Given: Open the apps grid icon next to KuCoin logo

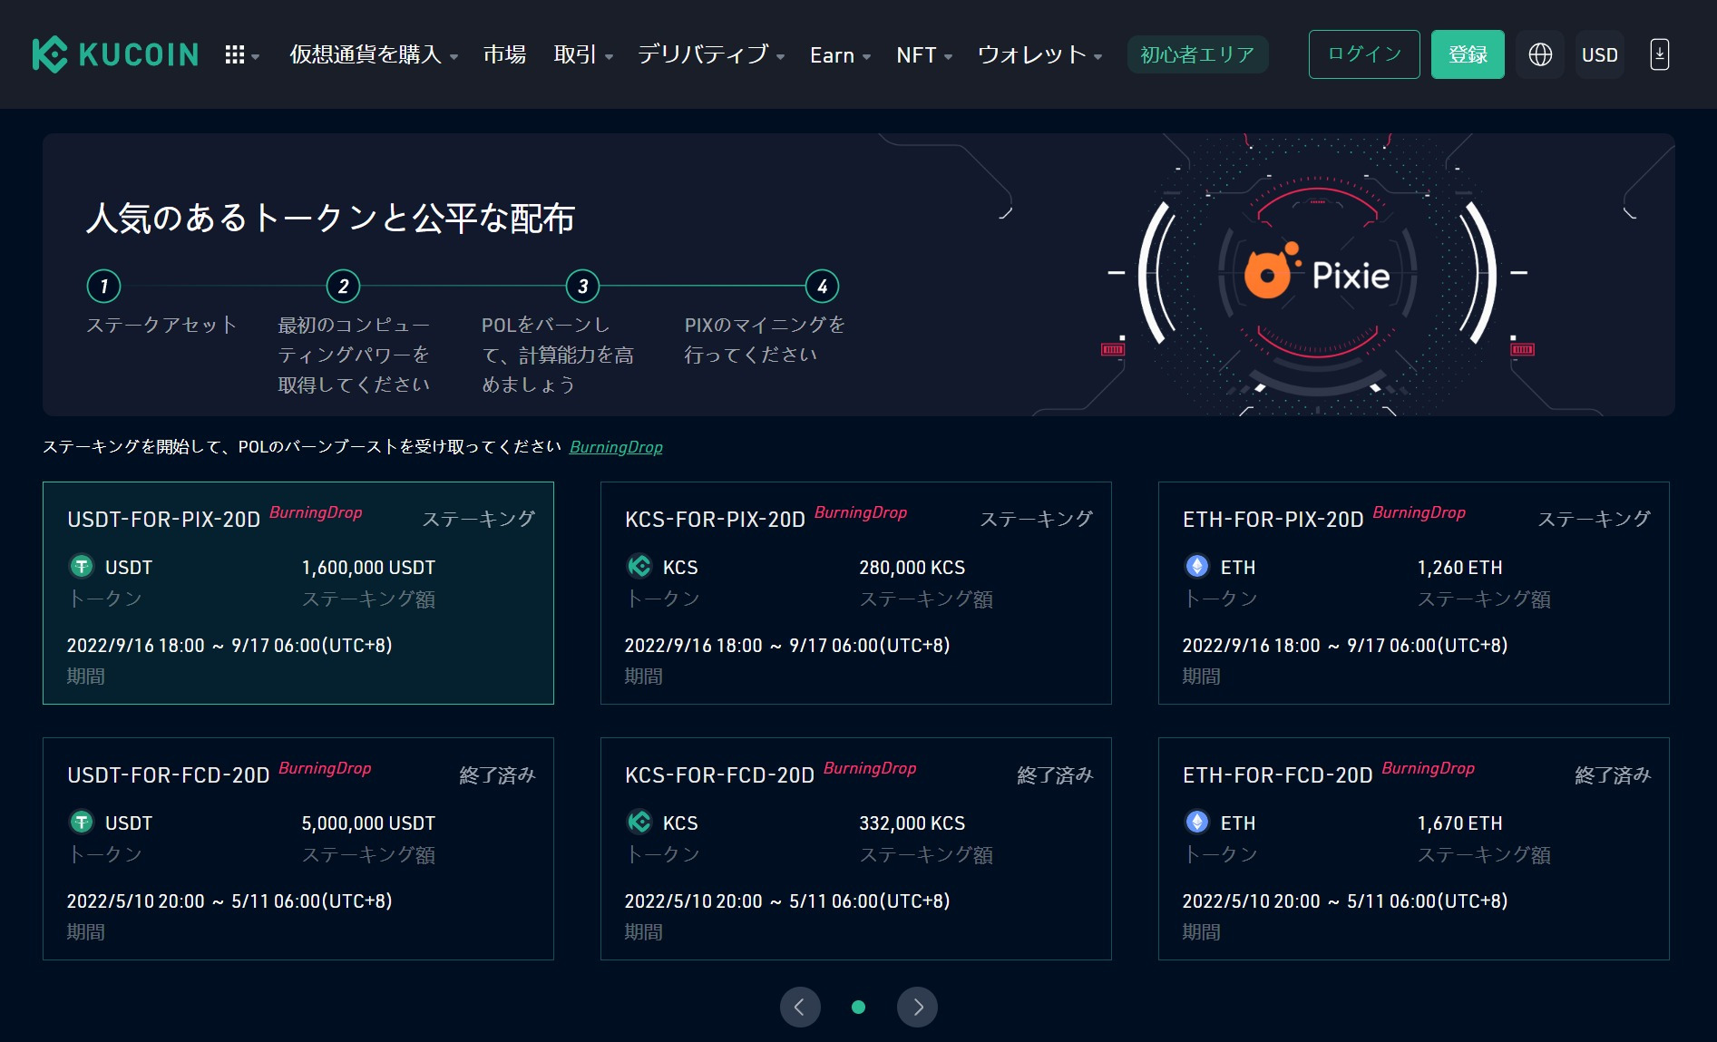Looking at the screenshot, I should pos(235,54).
